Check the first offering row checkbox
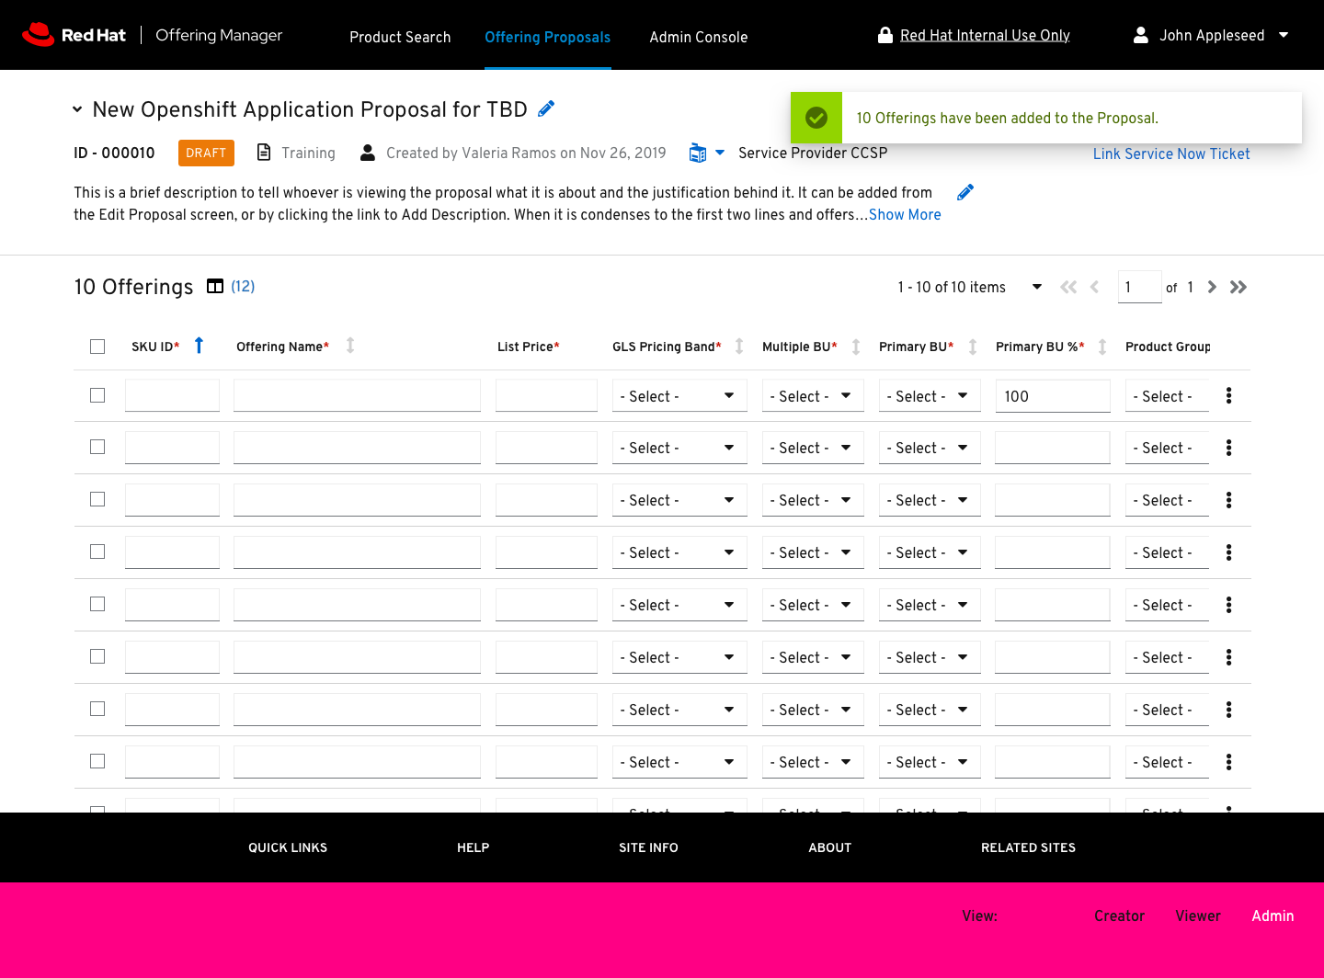 [x=97, y=395]
